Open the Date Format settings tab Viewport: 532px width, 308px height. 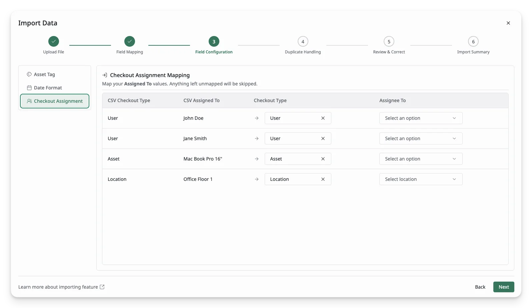point(55,88)
